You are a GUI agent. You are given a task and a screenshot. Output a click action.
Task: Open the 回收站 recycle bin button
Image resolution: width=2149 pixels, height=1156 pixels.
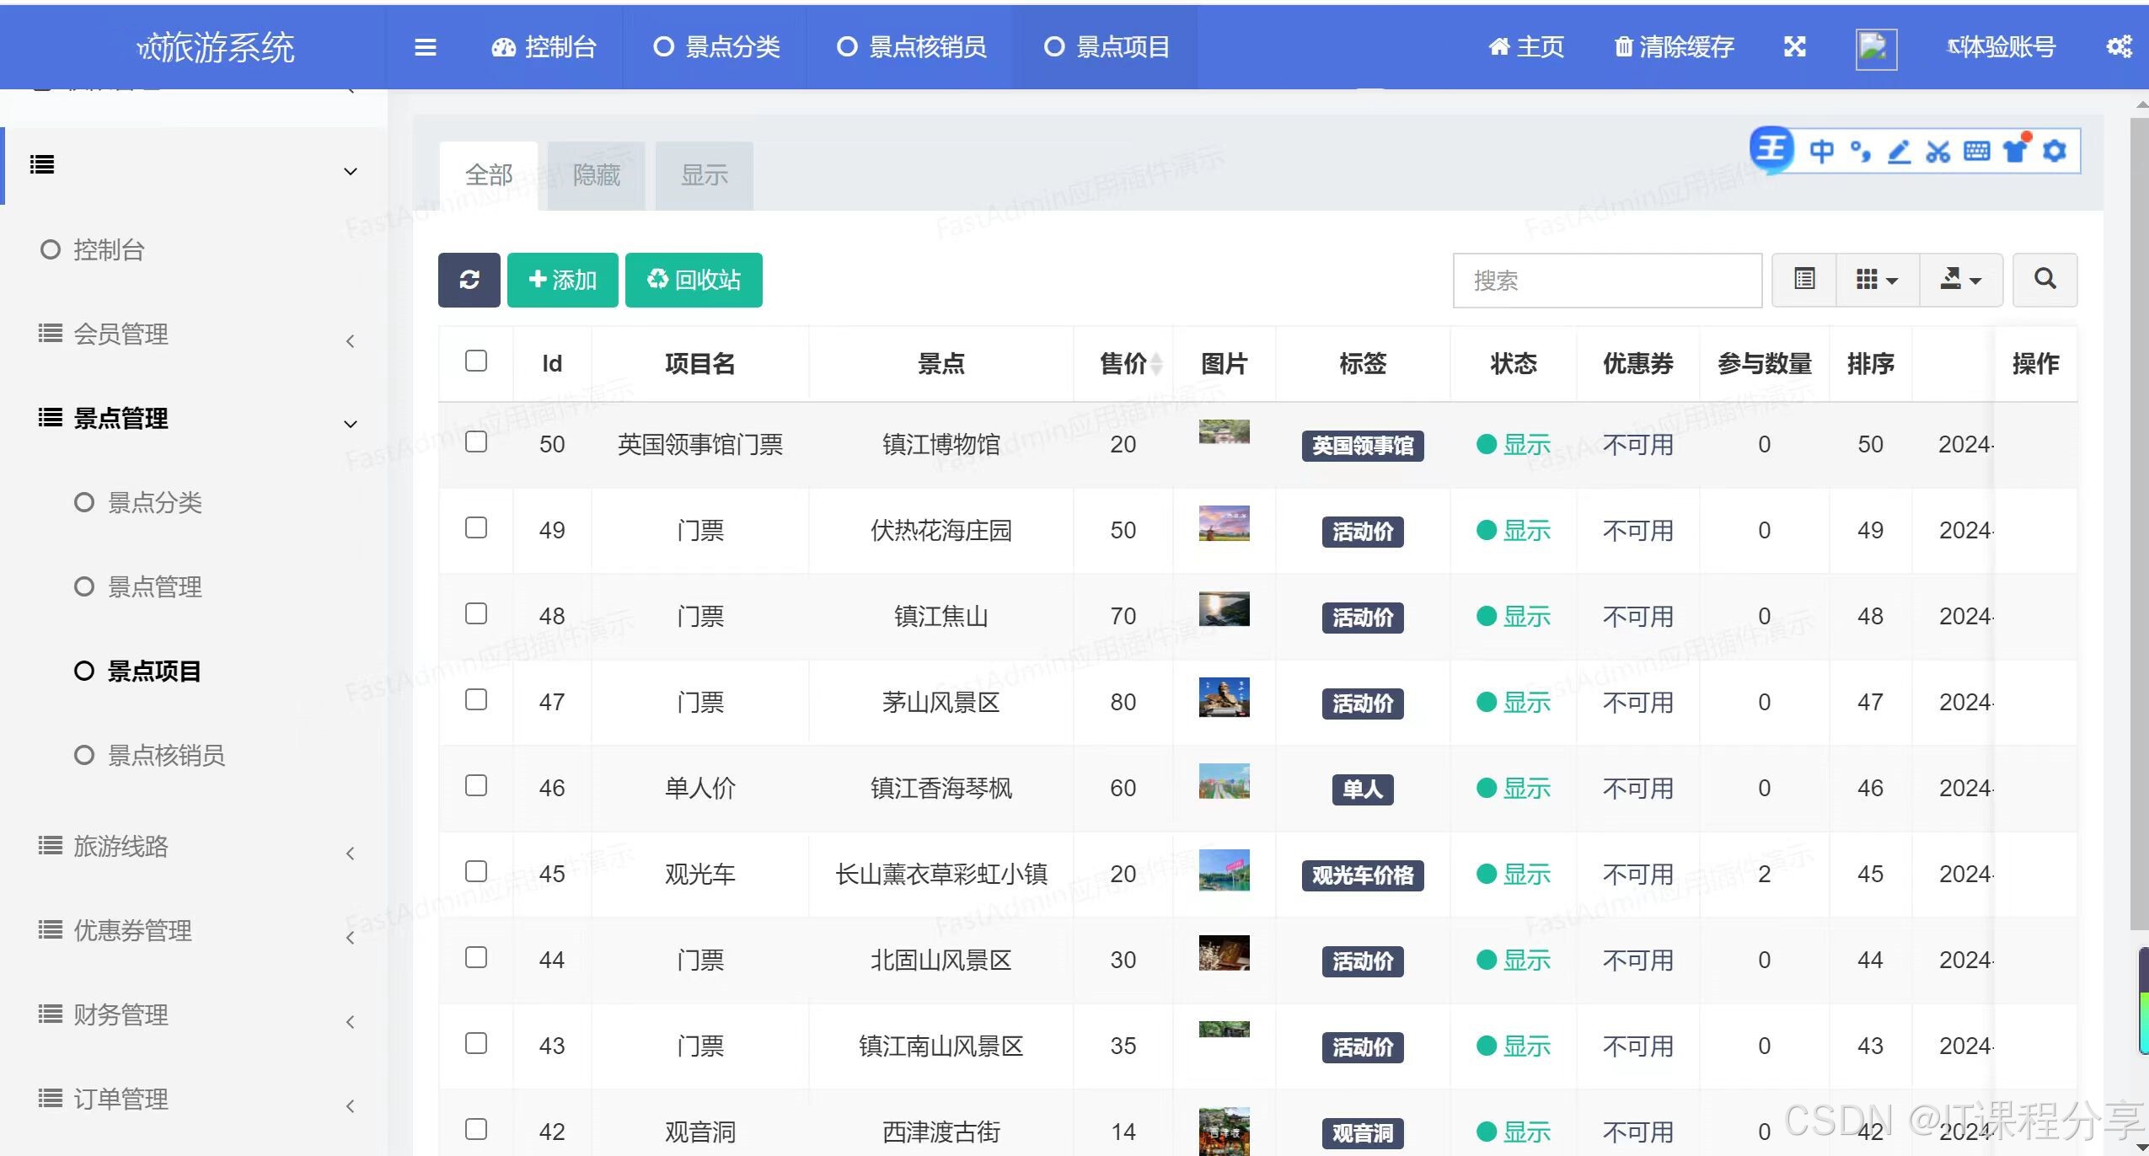694,280
